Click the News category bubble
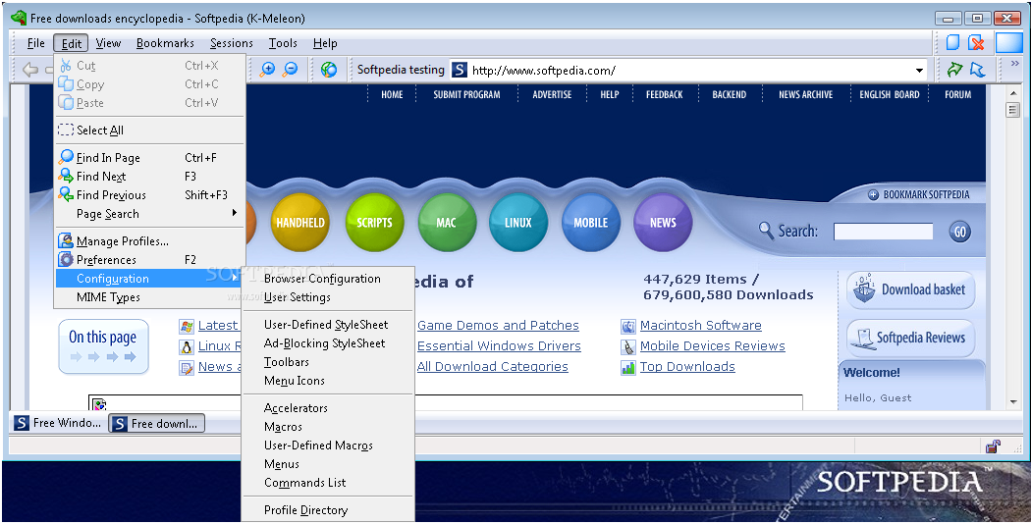1031x524 pixels. tap(663, 223)
